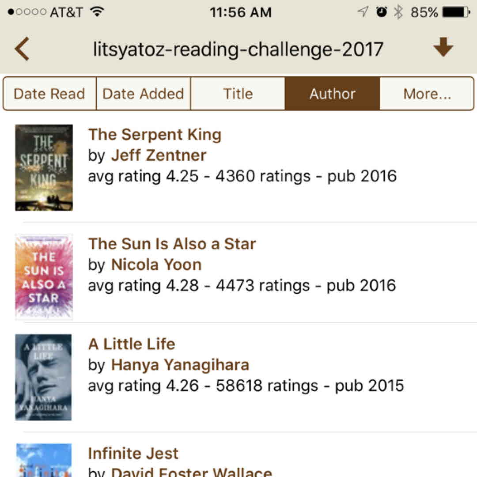Image resolution: width=477 pixels, height=477 pixels.
Task: Tap the download arrow icon
Action: [x=443, y=48]
